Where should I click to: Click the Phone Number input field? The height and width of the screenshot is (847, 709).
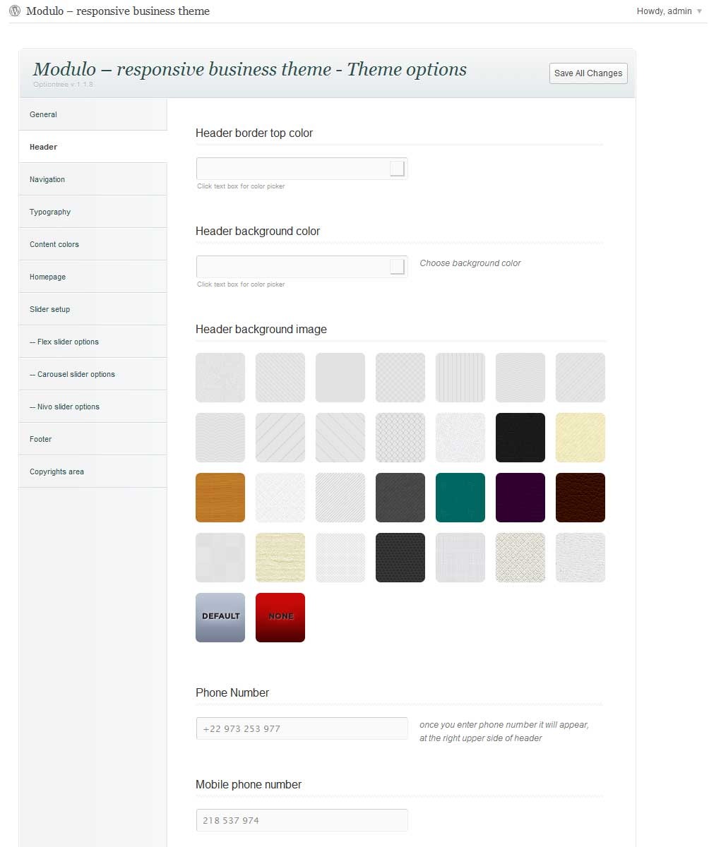tap(302, 728)
